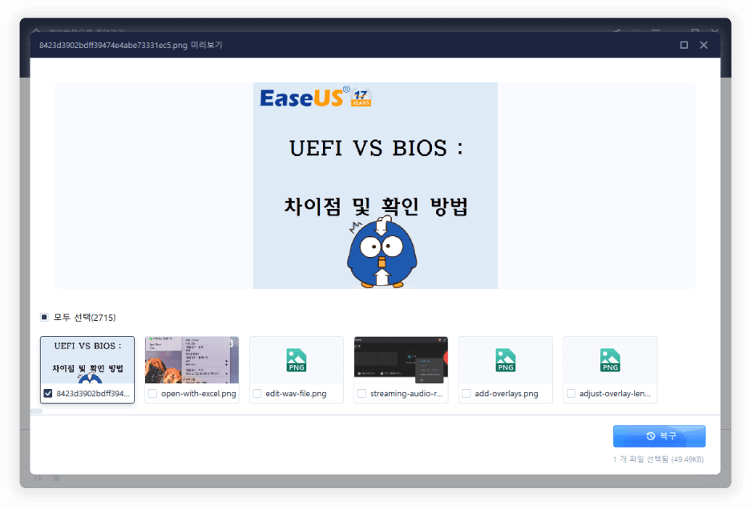Click the large UEFI VS BIOS preview image

click(375, 186)
